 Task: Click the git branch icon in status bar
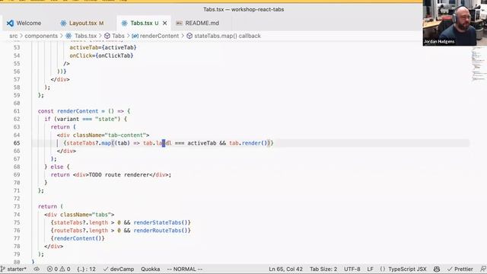(x=3, y=269)
